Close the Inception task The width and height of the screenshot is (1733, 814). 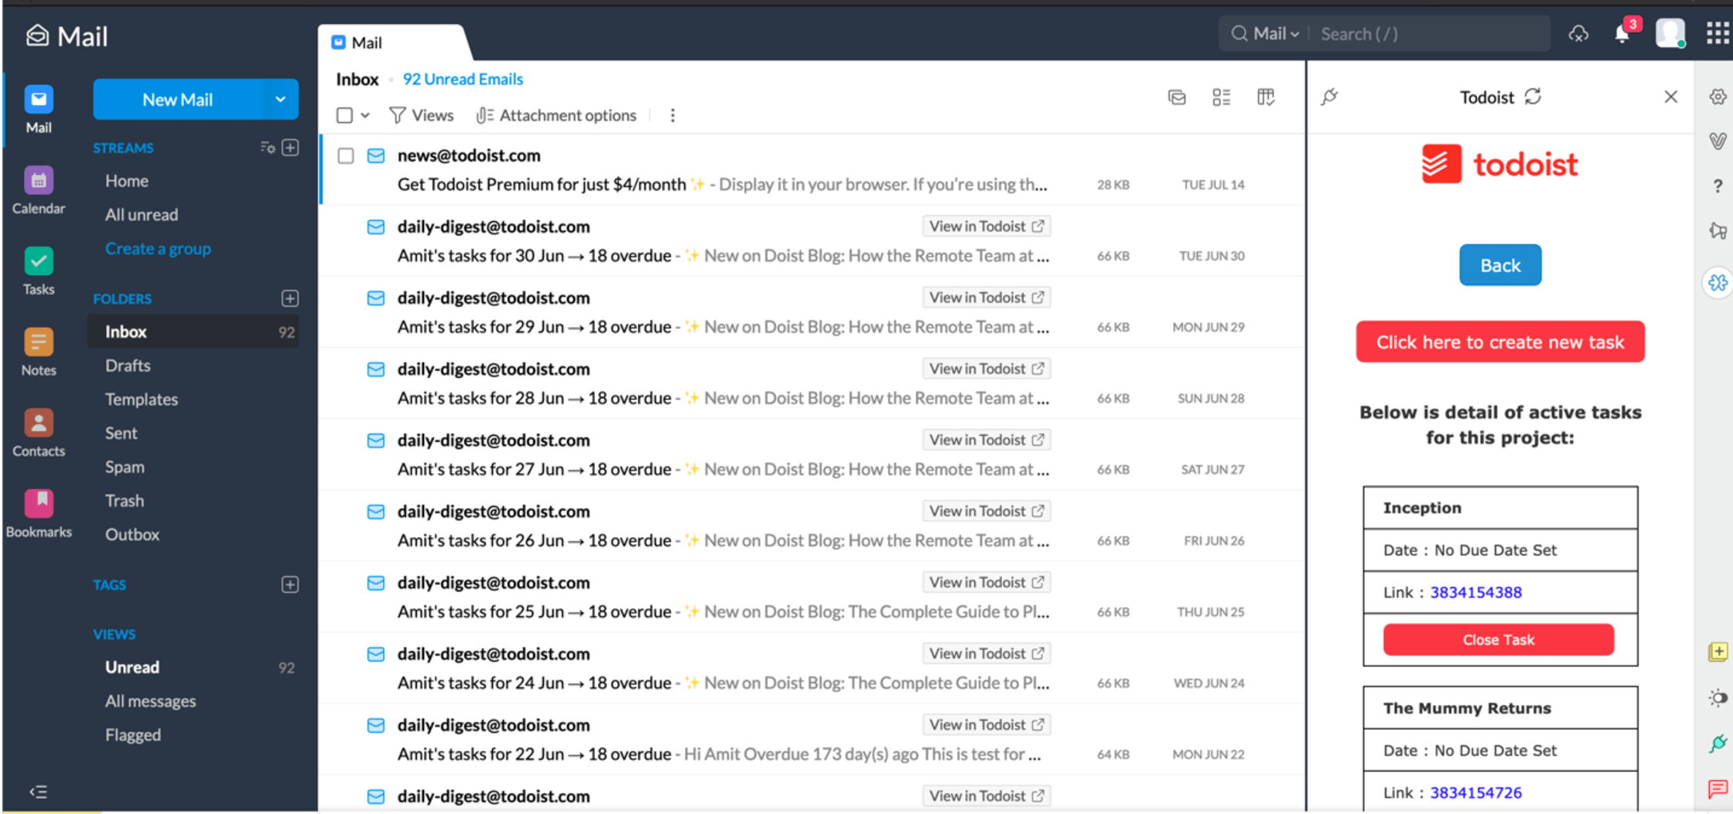pos(1499,639)
